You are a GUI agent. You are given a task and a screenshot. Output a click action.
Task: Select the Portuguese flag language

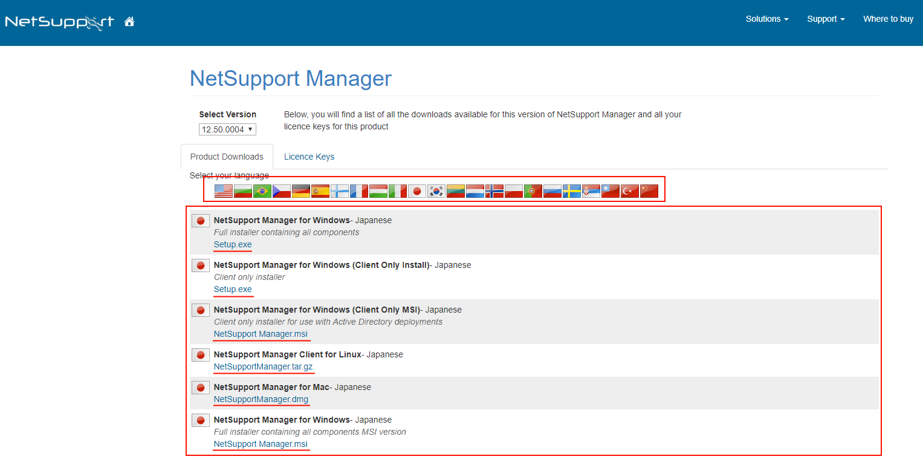point(533,191)
